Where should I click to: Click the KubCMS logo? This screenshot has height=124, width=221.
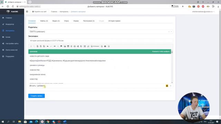click(12, 11)
